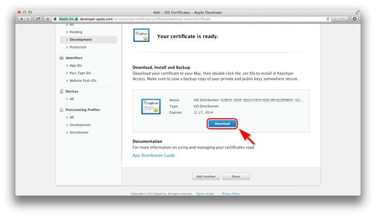The width and height of the screenshot is (376, 217).
Task: Click the Identifiers ID icon
Action: 62,58
